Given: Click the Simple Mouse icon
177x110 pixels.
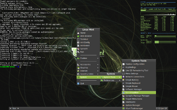Looking at the screenshot, I should pos(124,86).
